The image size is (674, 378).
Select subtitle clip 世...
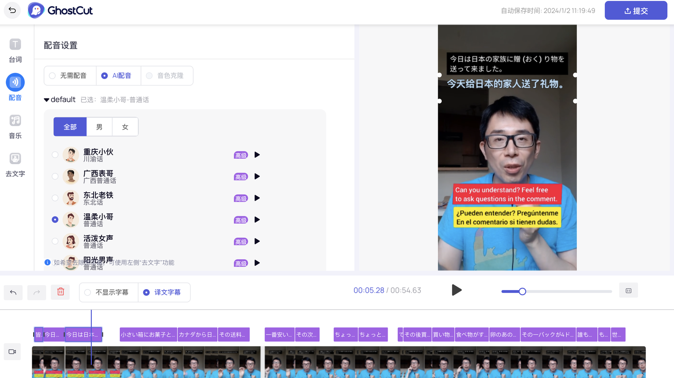[x=618, y=334]
